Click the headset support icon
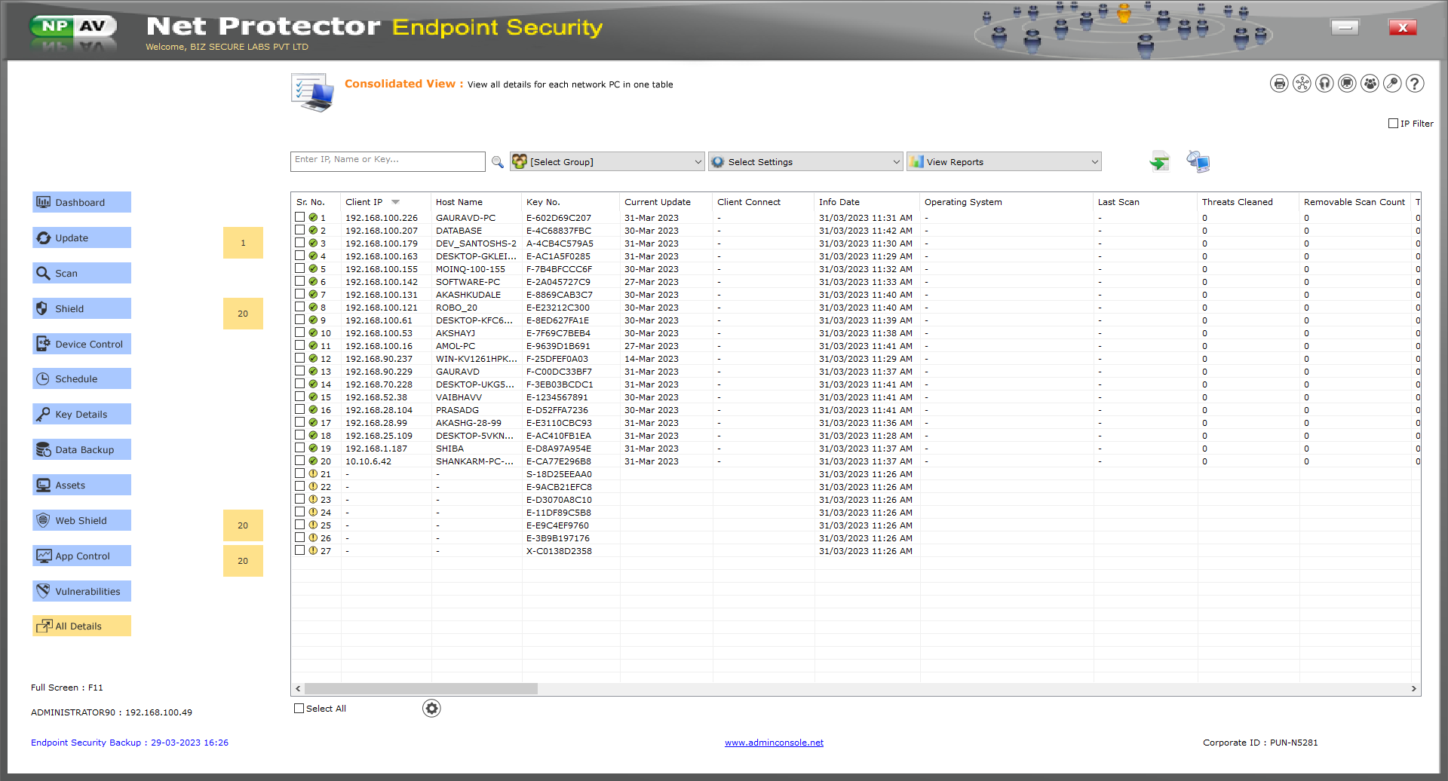This screenshot has height=781, width=1448. pos(1324,84)
